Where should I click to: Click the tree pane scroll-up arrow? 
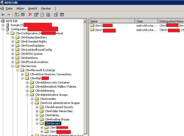pyautogui.click(x=85, y=21)
